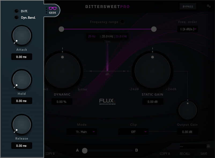Click the Release knob
This screenshot has width=215, height=158.
click(22, 124)
